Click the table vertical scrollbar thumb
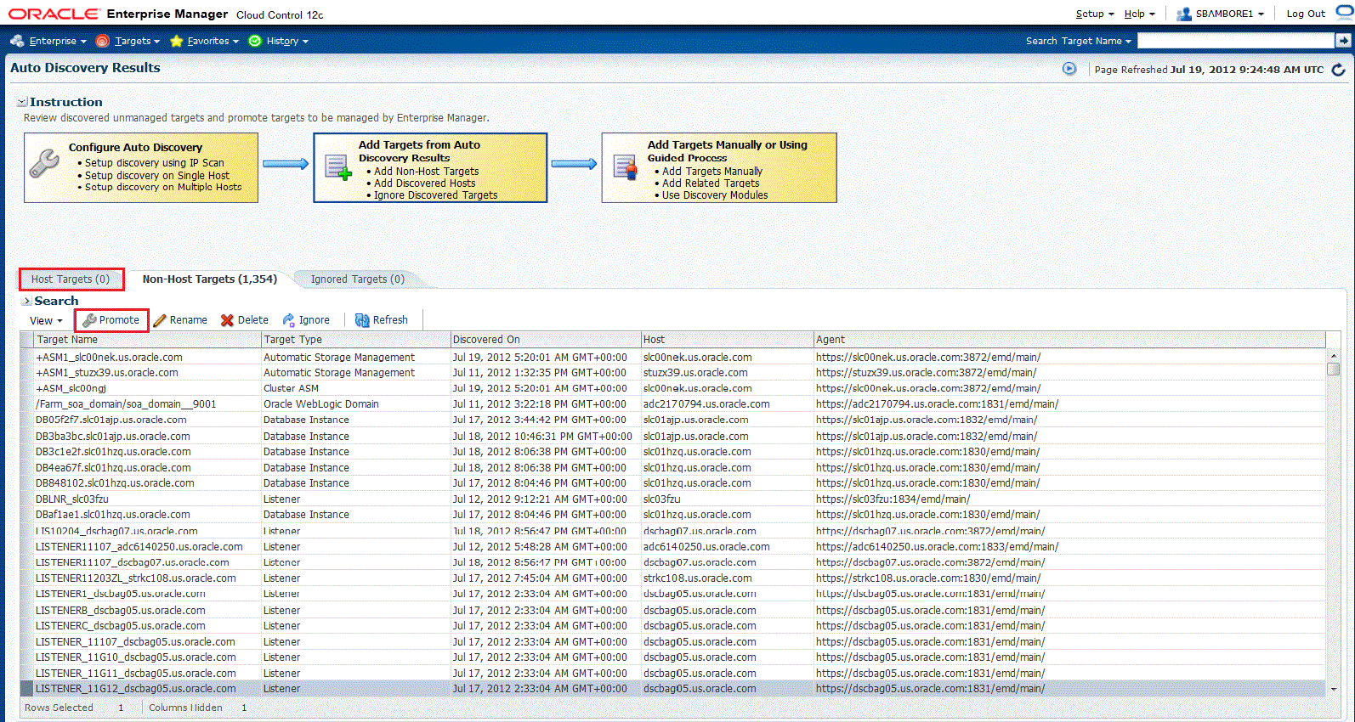Viewport: 1355px width, 722px height. [1333, 369]
